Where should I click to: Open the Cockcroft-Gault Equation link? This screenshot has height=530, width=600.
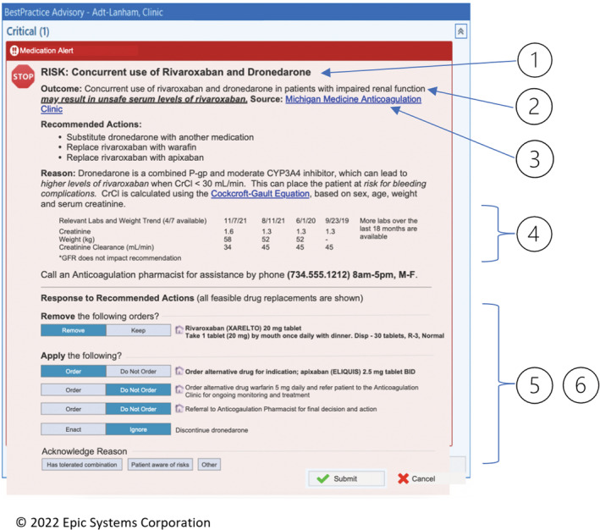point(260,194)
